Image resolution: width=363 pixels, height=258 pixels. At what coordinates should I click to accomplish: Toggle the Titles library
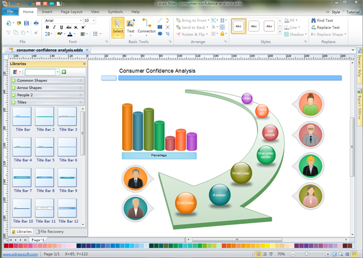[48, 102]
